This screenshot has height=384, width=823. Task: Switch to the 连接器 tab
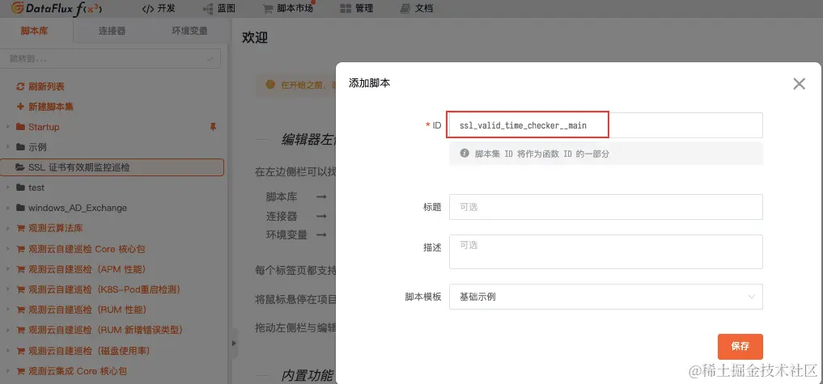coord(112,31)
